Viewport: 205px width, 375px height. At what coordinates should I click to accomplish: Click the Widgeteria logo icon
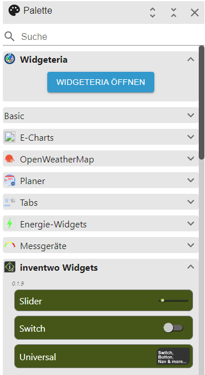(x=10, y=59)
